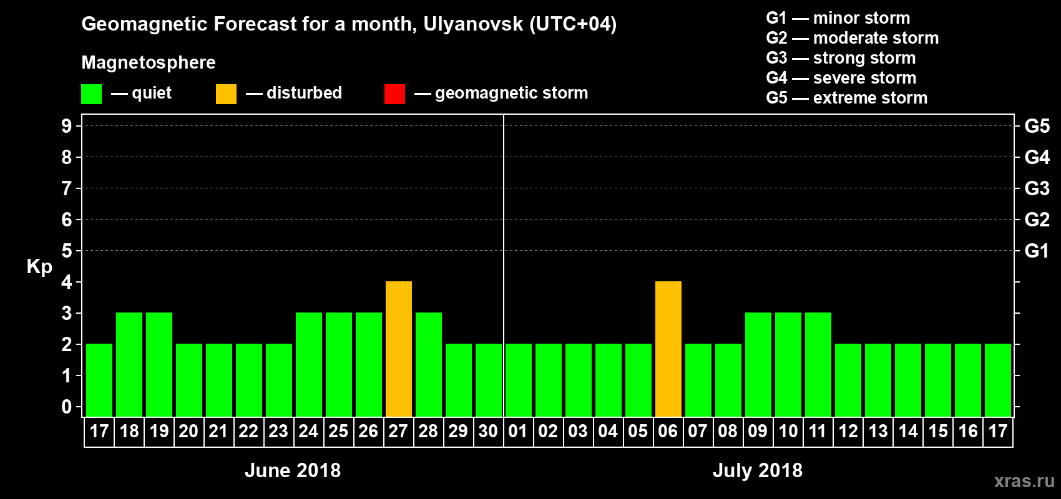Click the Kp value 5 axis label
This screenshot has width=1061, height=499.
(67, 251)
